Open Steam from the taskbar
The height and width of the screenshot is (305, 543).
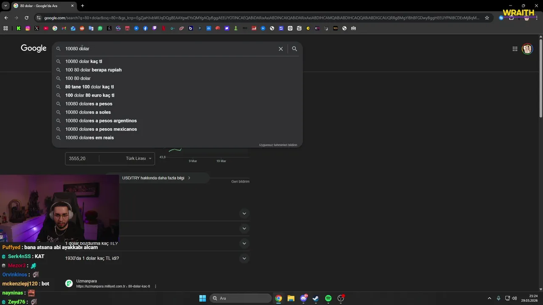(x=316, y=298)
